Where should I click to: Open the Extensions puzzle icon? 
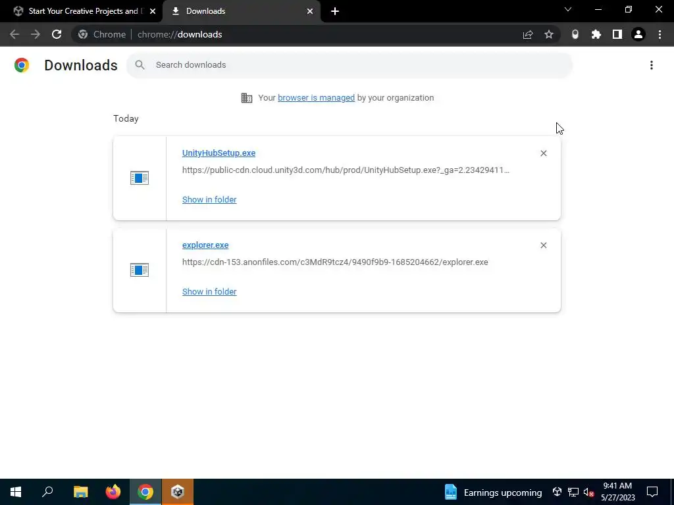pos(596,34)
